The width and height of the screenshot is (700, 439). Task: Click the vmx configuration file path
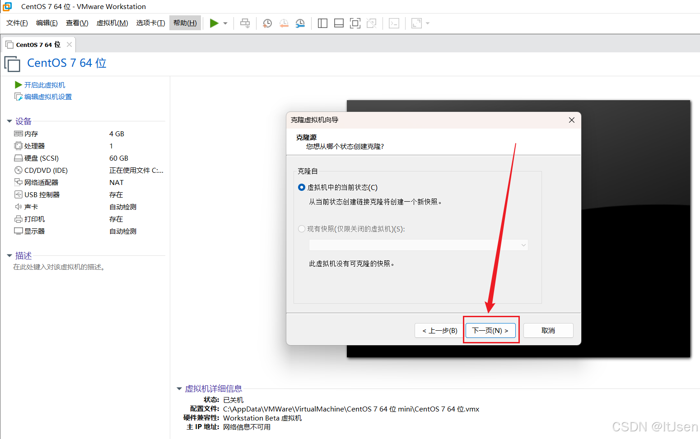point(351,409)
